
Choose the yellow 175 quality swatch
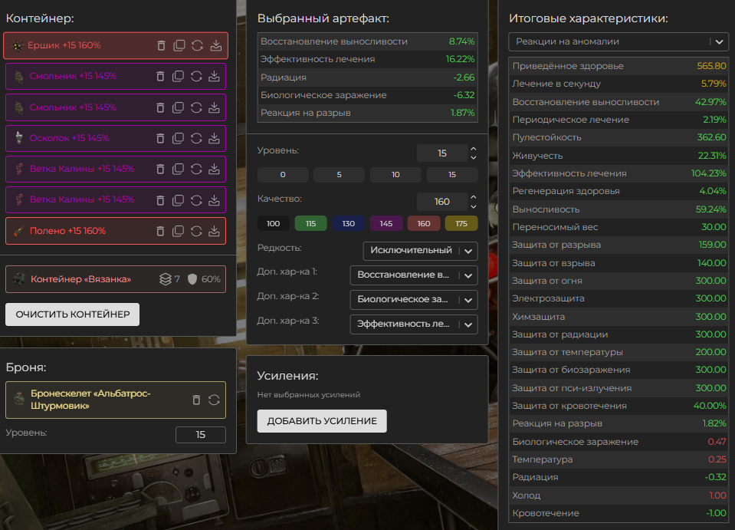[x=461, y=224]
